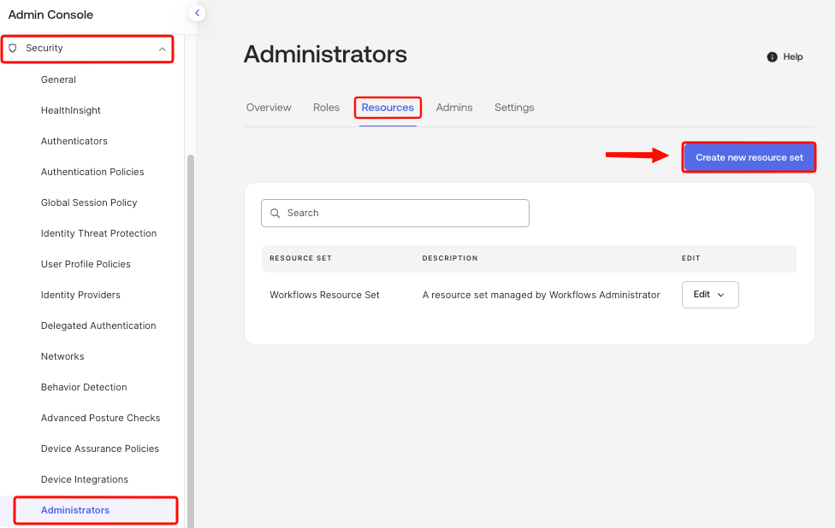This screenshot has height=528, width=835.
Task: Go to Networks
Action: pos(62,357)
